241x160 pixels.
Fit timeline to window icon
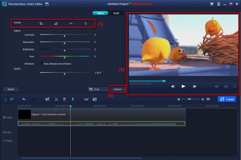click(208, 99)
